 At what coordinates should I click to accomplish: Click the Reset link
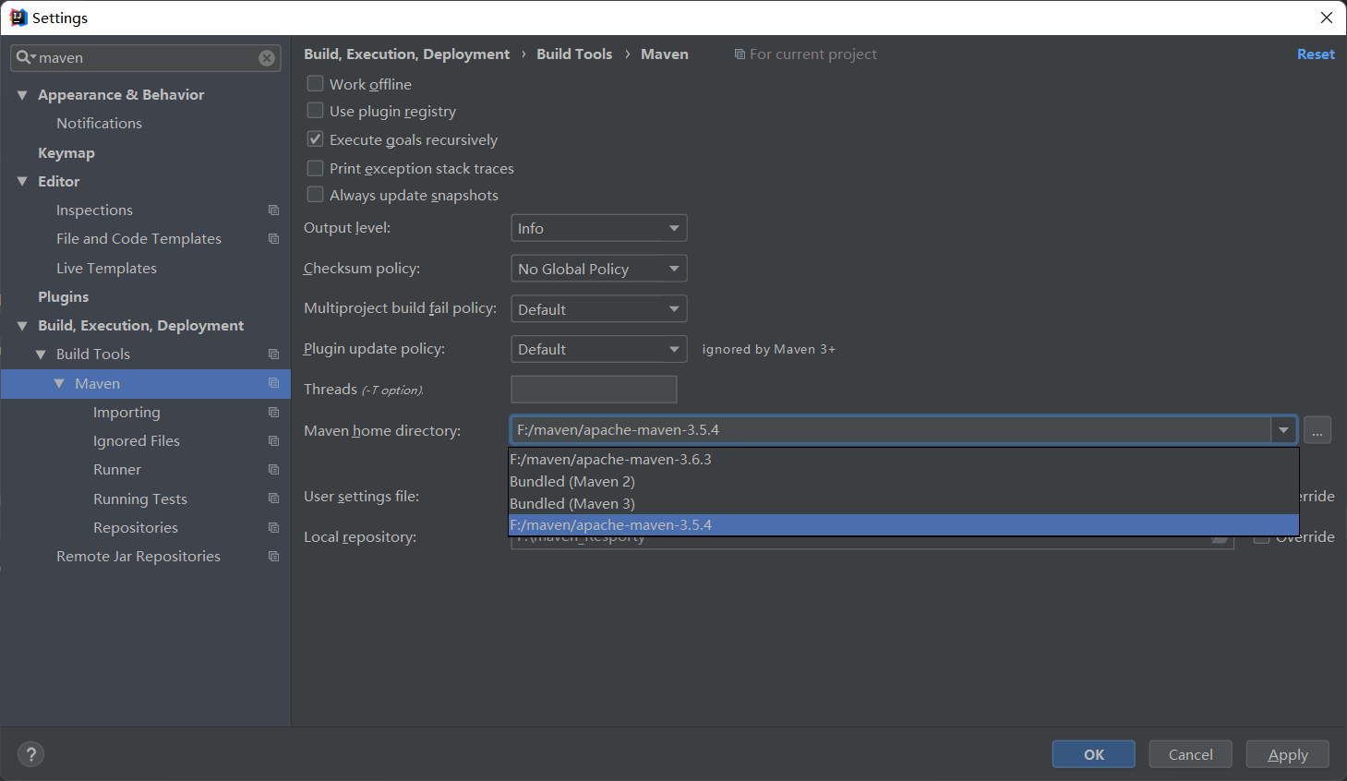point(1316,54)
